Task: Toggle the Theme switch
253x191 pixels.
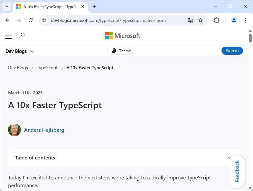Action: pyautogui.click(x=121, y=51)
